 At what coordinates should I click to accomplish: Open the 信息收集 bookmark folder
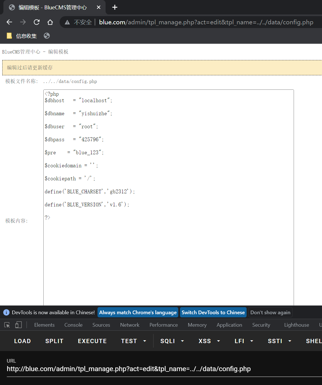[22, 36]
